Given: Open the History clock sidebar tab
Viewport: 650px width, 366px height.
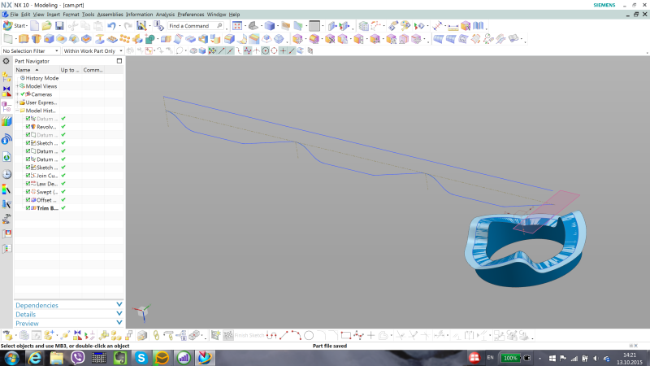Looking at the screenshot, I should click(x=6, y=174).
